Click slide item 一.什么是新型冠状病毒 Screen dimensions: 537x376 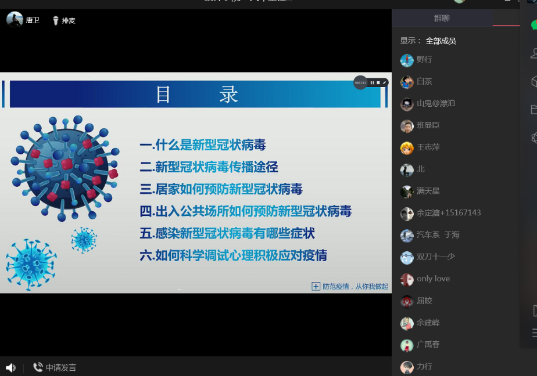click(203, 145)
